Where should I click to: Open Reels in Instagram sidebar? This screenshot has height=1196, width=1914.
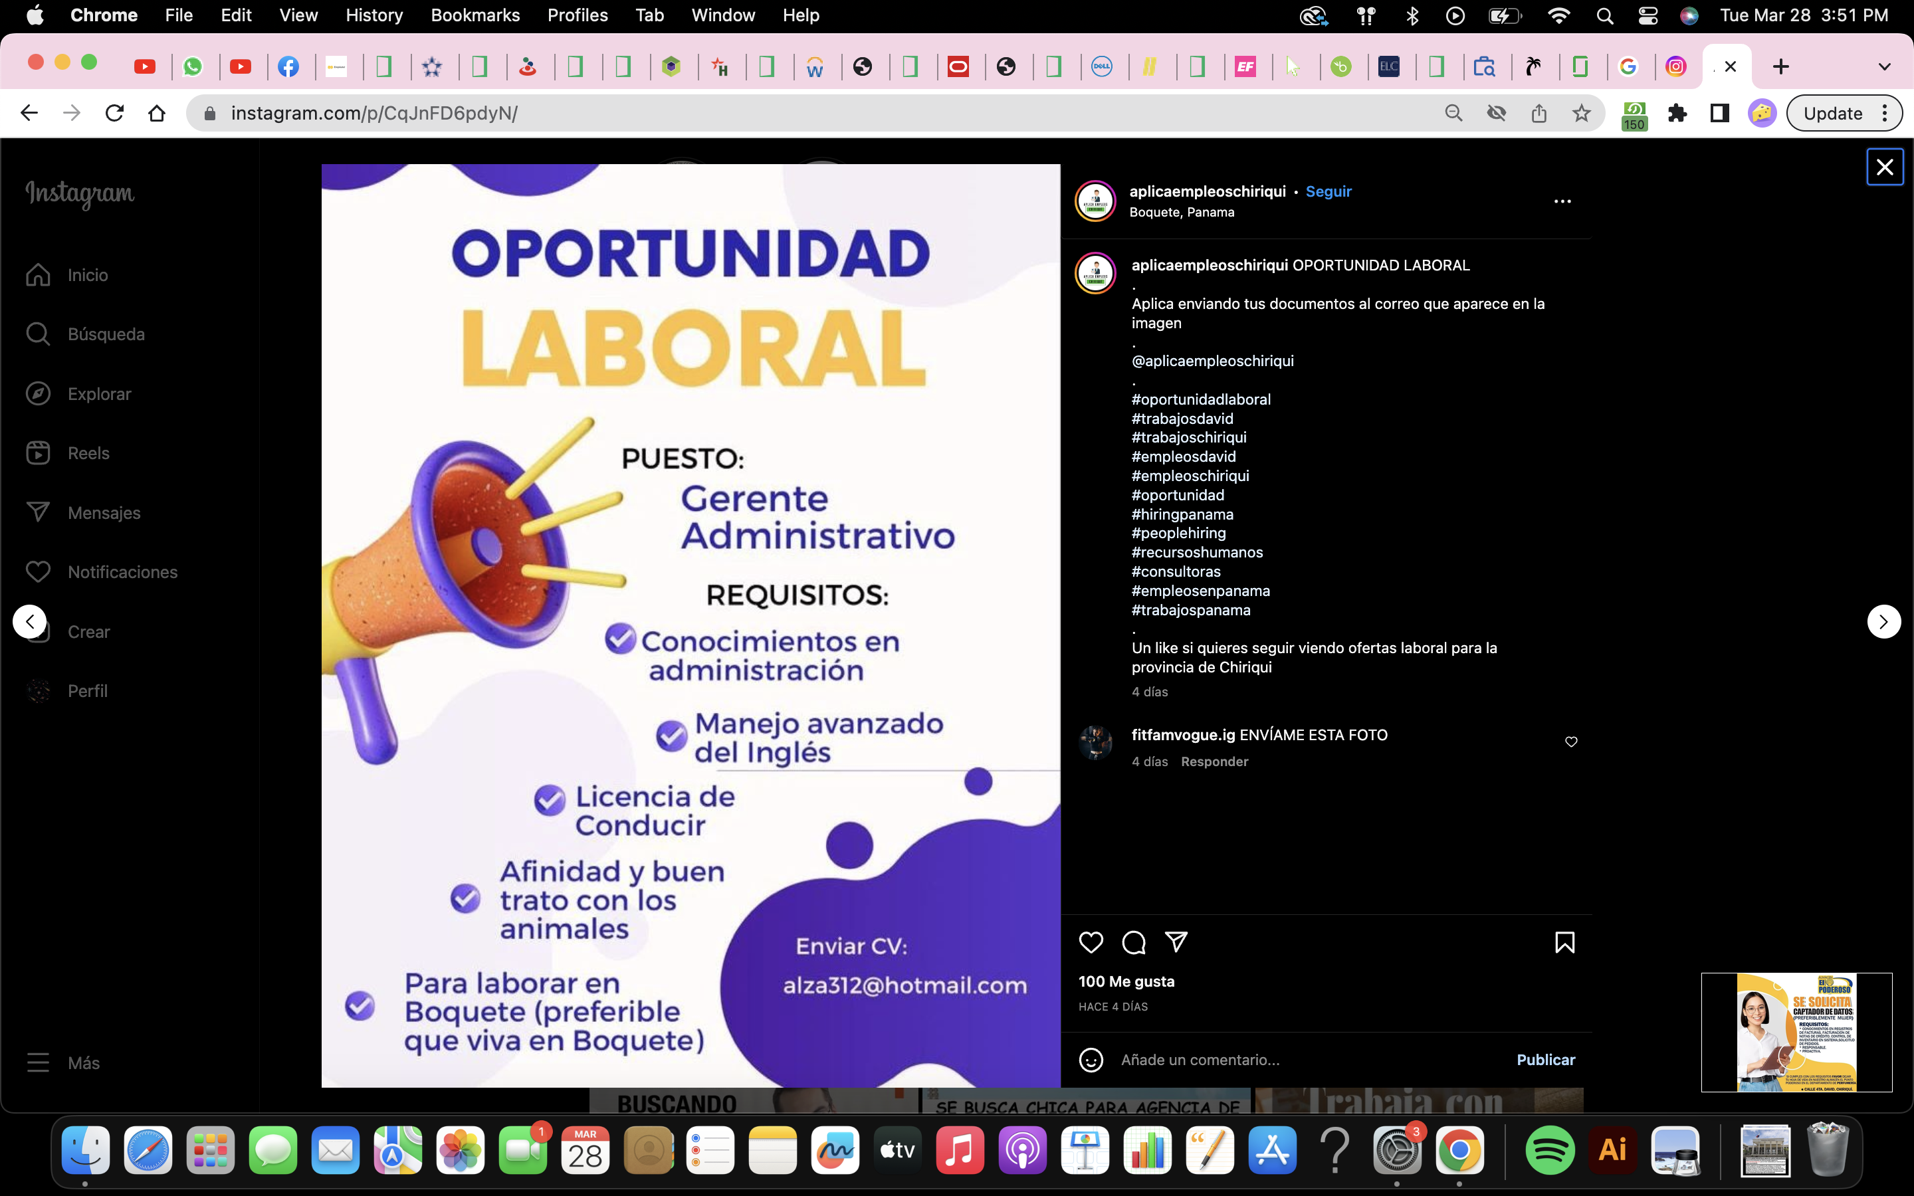click(x=67, y=453)
